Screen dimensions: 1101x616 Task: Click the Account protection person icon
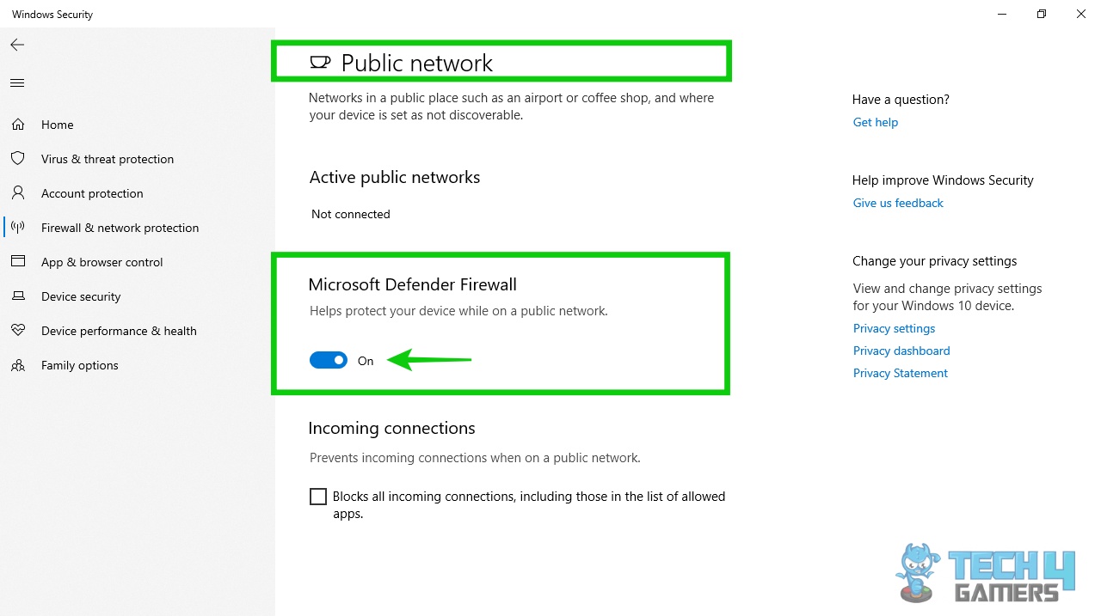point(17,193)
